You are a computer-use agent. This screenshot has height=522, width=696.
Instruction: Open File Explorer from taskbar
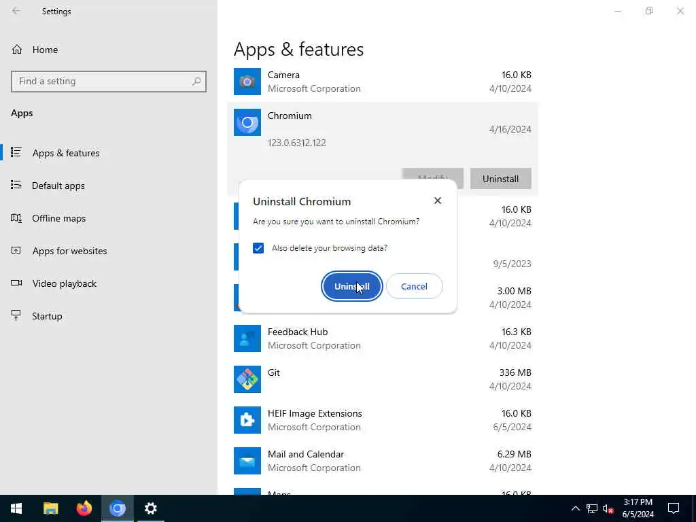[50, 508]
